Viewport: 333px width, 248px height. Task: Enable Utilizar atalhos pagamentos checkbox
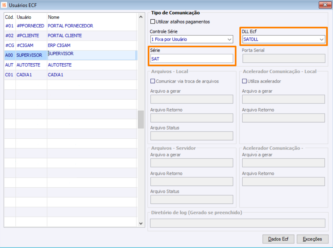click(x=153, y=22)
